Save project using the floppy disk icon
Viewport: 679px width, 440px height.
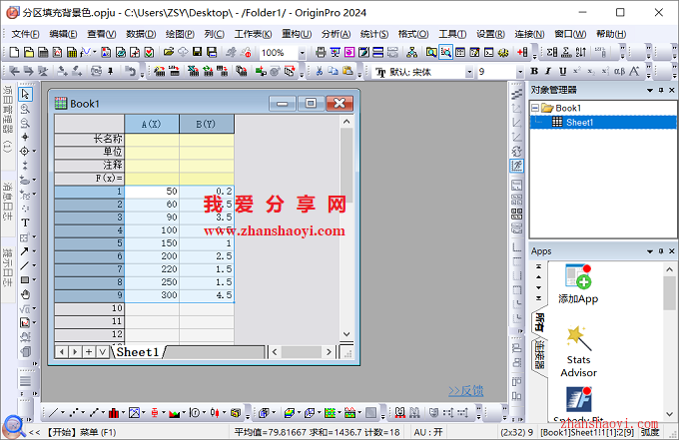[197, 52]
